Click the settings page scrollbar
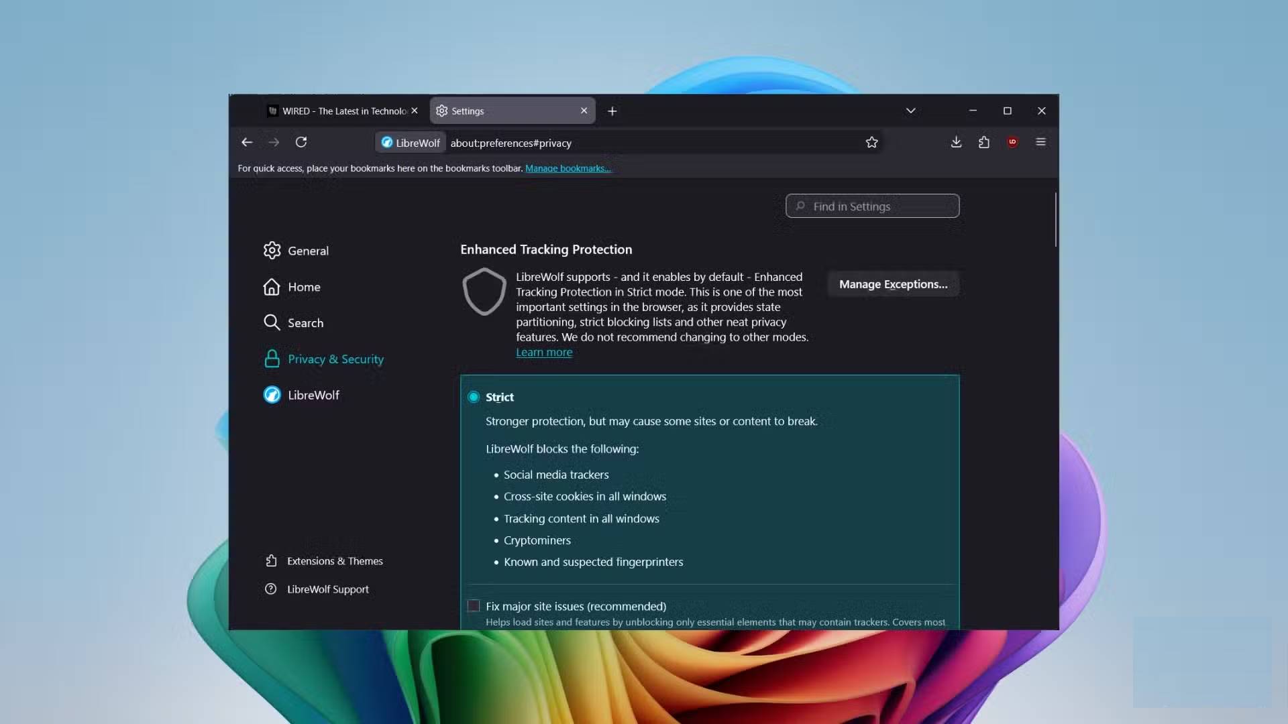Image resolution: width=1288 pixels, height=724 pixels. [x=1055, y=219]
